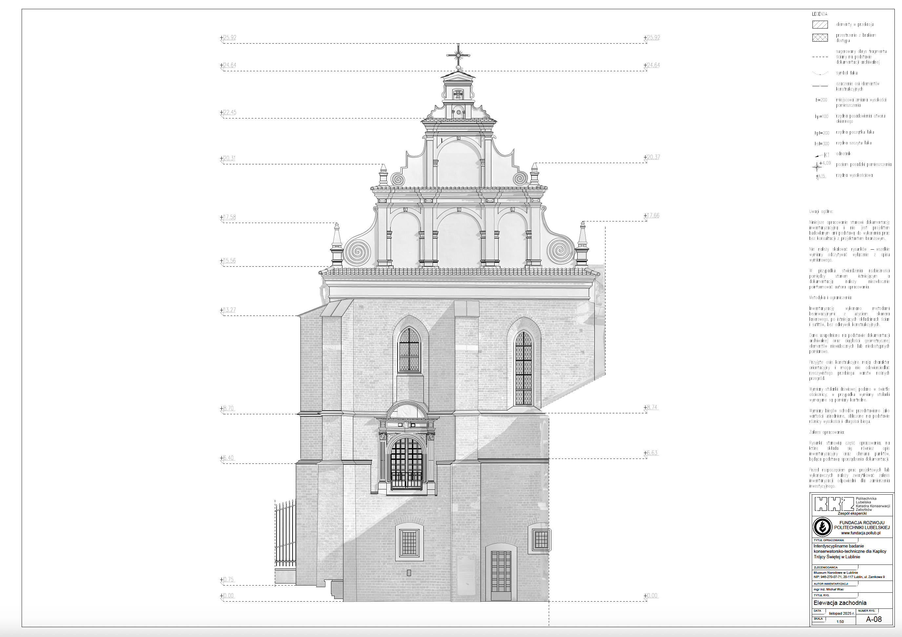902x637 pixels.
Task: Click the +8.74 elevation label
Action: tap(651, 407)
